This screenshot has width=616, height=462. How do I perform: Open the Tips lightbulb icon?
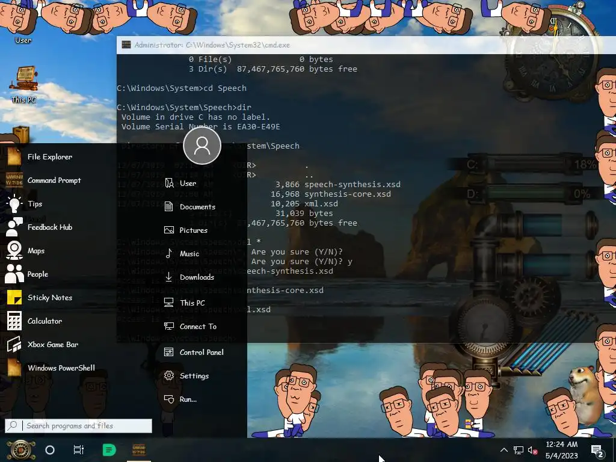14,203
